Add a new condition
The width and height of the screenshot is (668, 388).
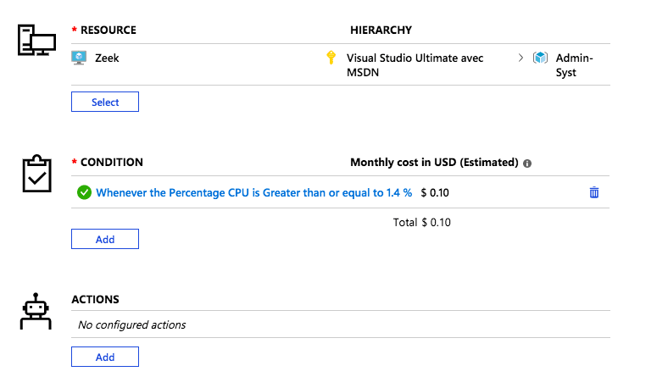click(x=105, y=239)
